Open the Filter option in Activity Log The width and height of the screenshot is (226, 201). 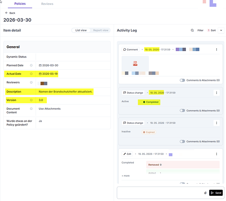(200, 31)
